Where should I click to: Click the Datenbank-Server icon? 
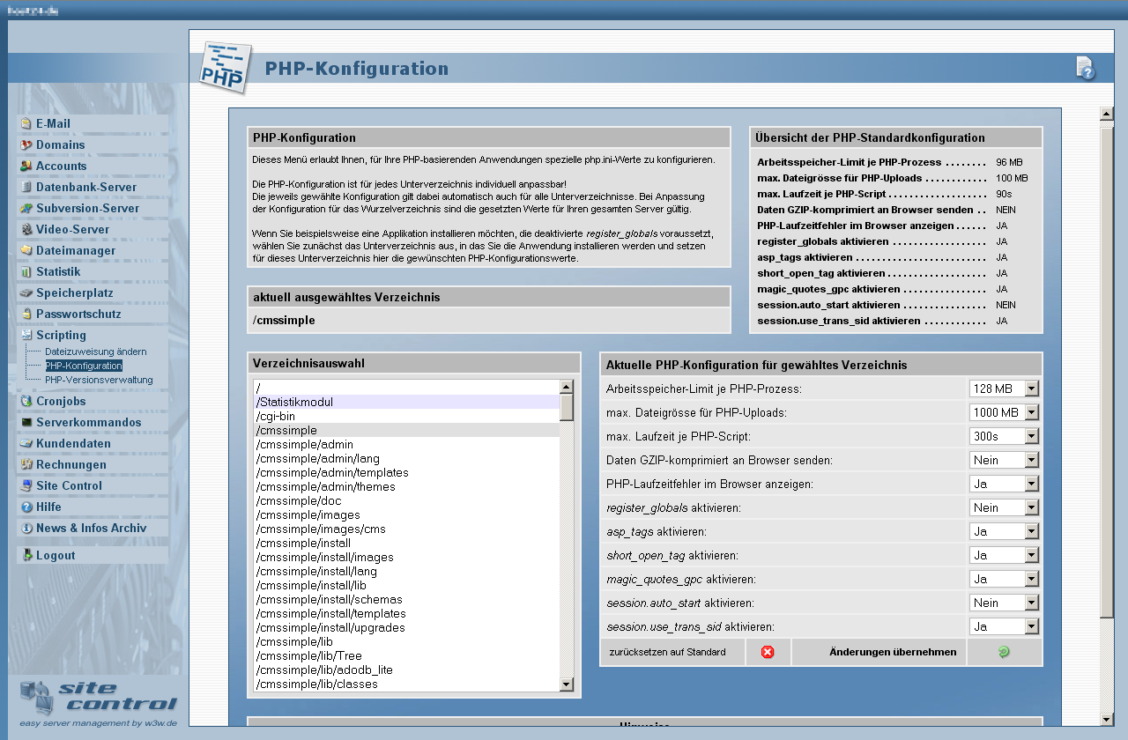[27, 187]
